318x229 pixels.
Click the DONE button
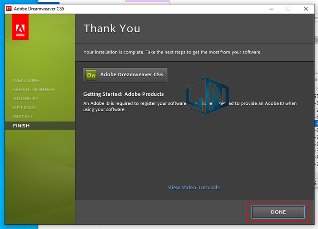(x=278, y=212)
